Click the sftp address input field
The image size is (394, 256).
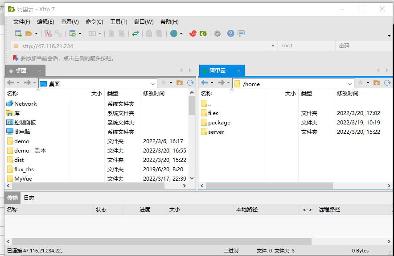[x=143, y=46]
